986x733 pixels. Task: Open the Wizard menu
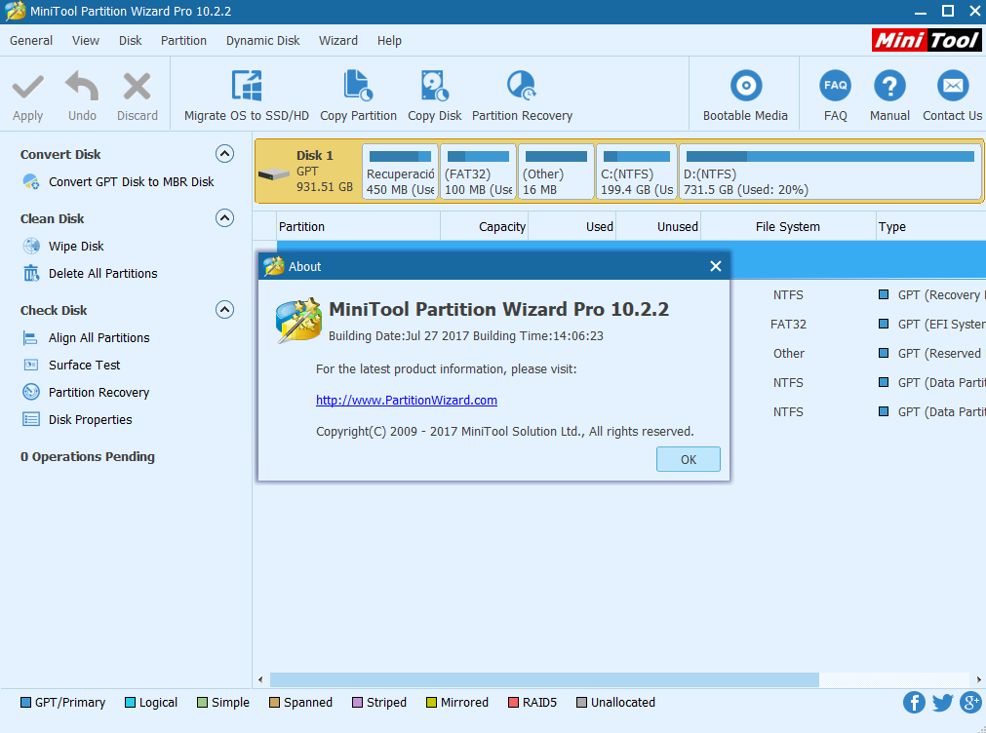[338, 40]
